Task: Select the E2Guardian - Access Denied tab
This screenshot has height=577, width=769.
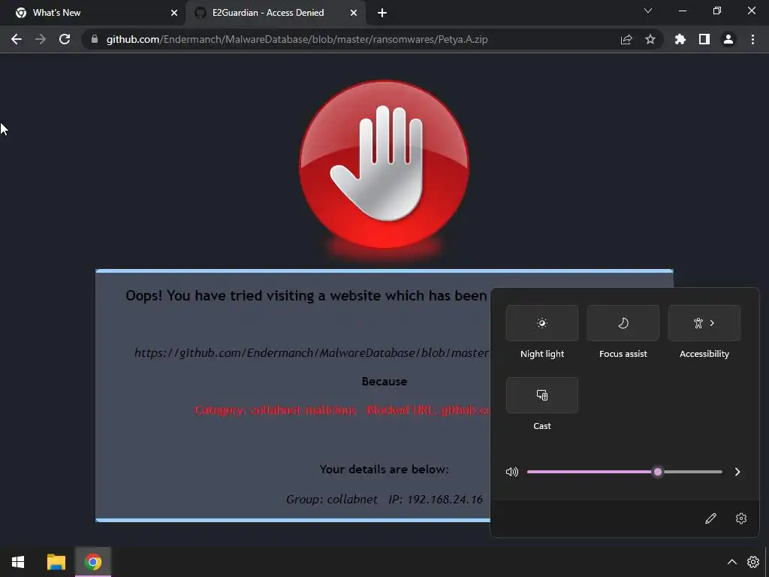Action: 275,13
